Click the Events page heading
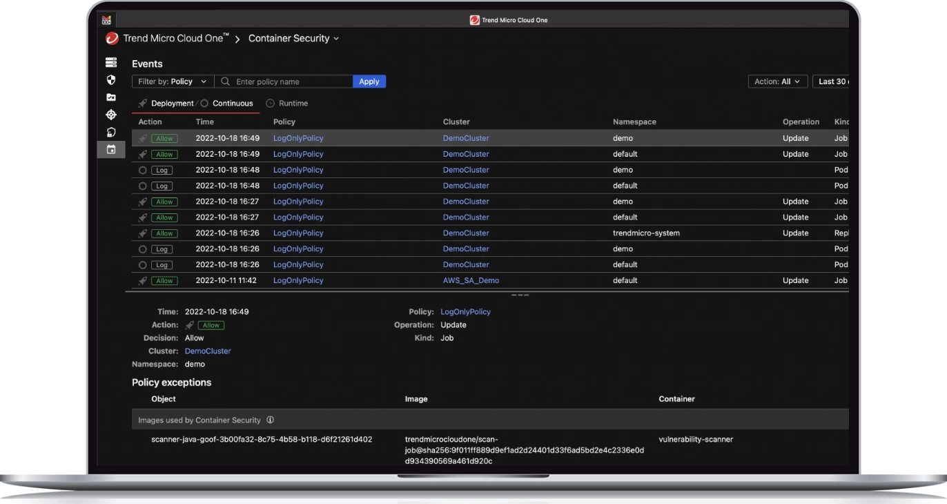Viewport: 947px width, 504px height. [x=147, y=64]
